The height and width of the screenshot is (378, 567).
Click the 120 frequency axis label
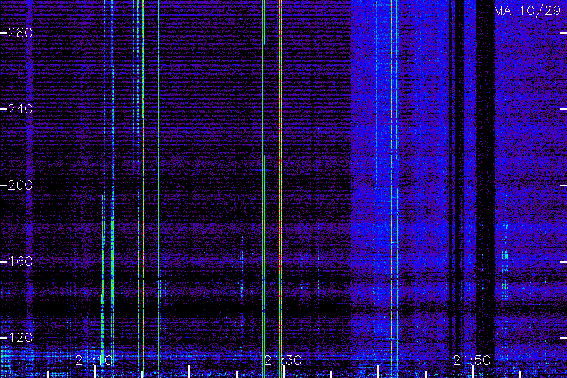[20, 338]
